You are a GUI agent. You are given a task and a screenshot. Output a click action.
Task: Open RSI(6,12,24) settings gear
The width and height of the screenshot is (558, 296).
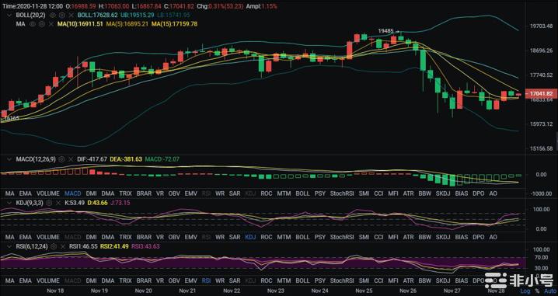pos(54,246)
